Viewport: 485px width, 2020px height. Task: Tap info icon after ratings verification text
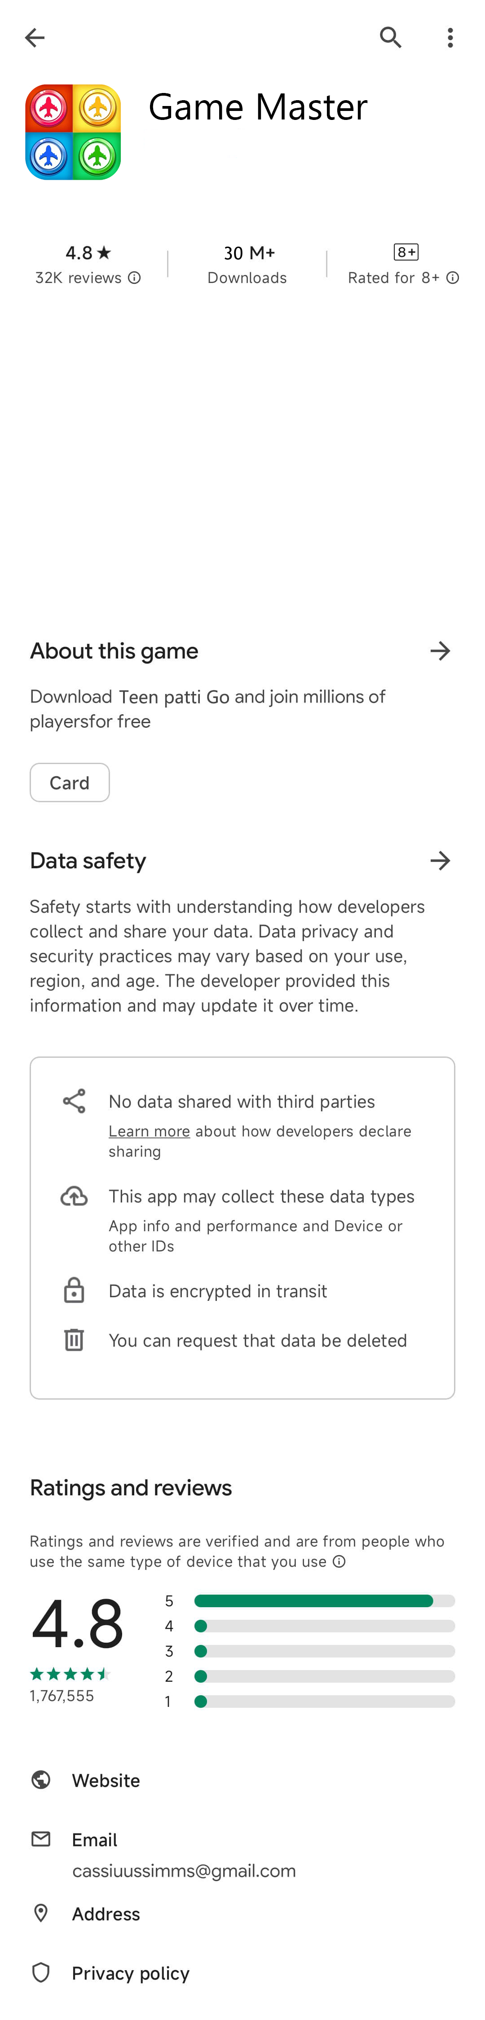pos(339,1561)
